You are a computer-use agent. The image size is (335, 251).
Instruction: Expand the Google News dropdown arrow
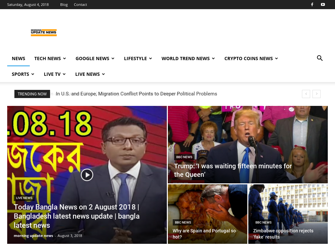[113, 59]
